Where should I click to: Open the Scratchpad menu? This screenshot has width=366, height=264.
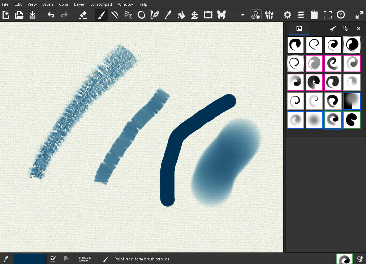pos(101,4)
